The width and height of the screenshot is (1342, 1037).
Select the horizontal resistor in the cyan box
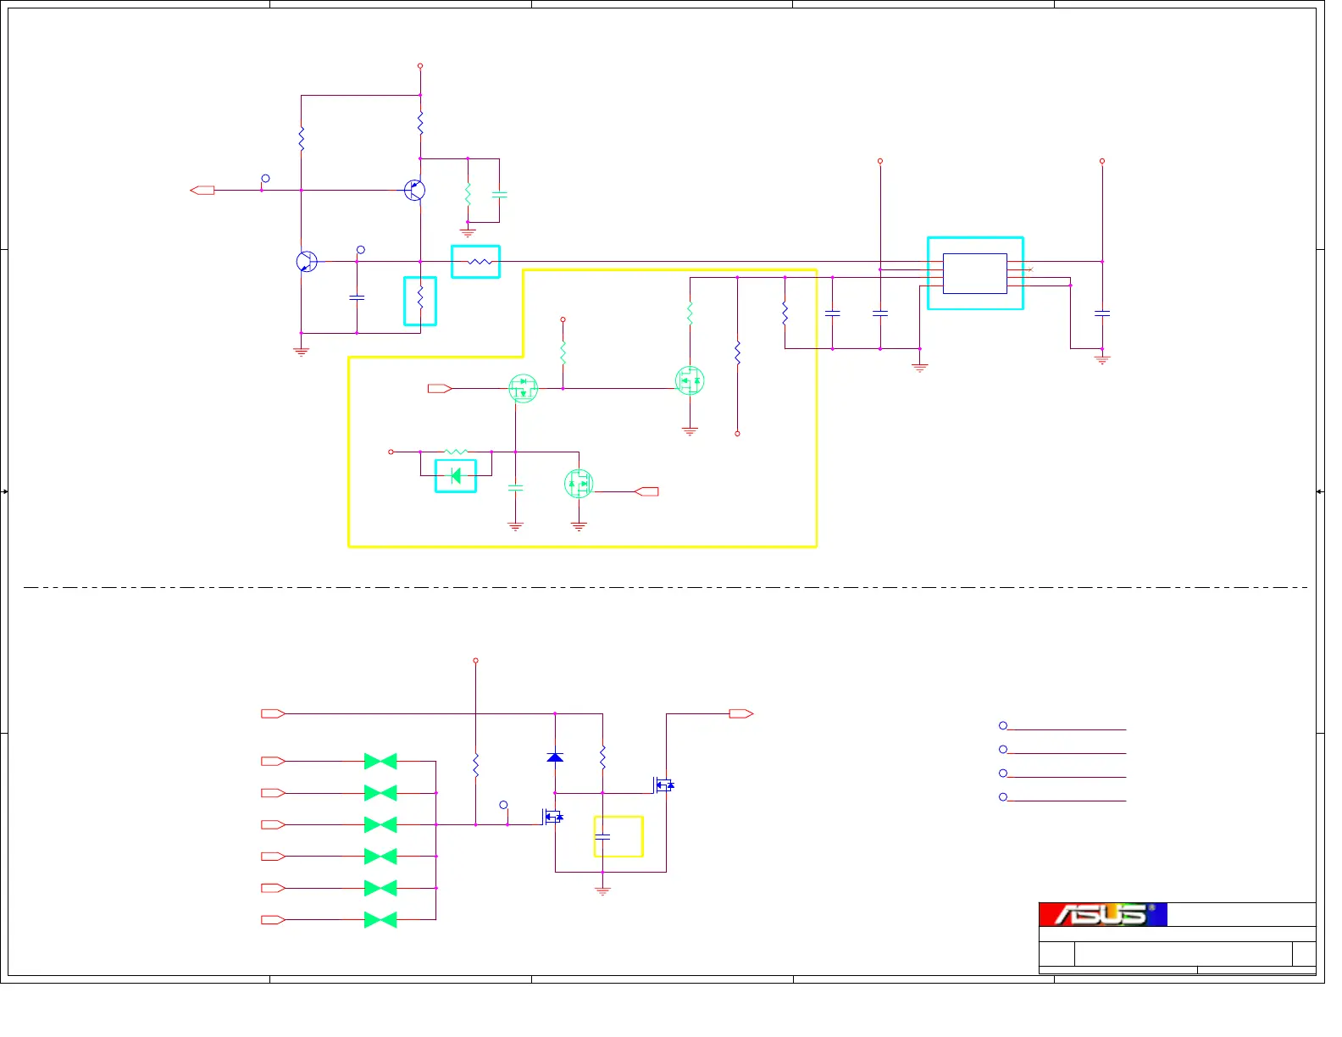click(475, 262)
